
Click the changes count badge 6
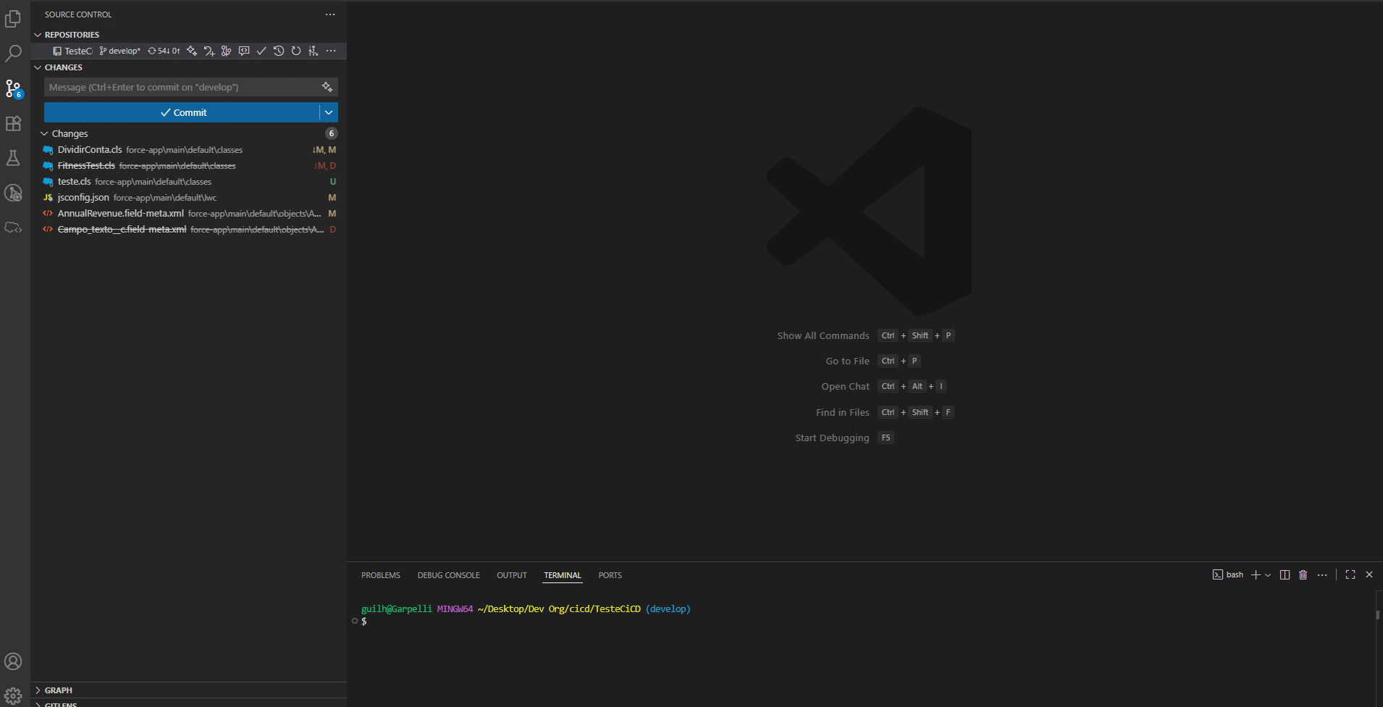tap(332, 133)
